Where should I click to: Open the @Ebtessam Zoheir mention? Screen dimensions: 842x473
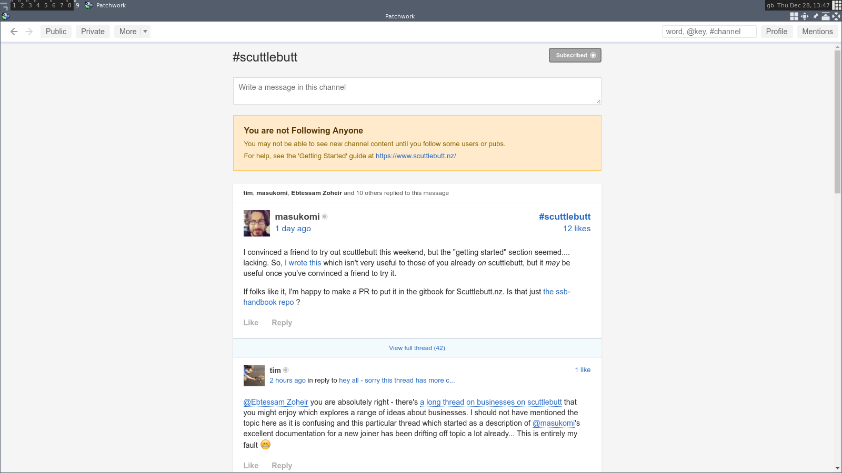pos(276,402)
